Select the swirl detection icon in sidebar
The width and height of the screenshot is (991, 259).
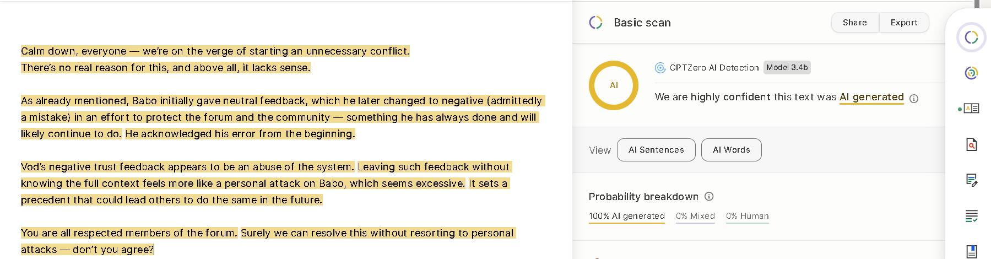[971, 73]
